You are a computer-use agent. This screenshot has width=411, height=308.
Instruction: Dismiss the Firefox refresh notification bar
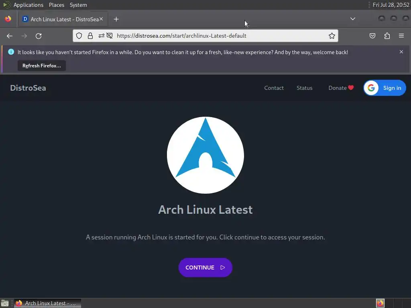click(401, 52)
